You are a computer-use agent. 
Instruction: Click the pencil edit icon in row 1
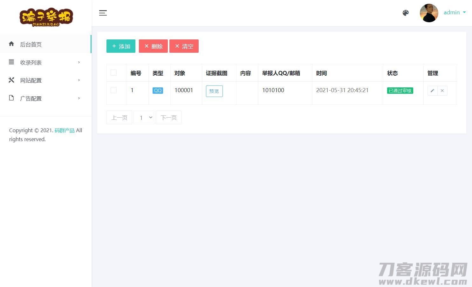(x=432, y=91)
